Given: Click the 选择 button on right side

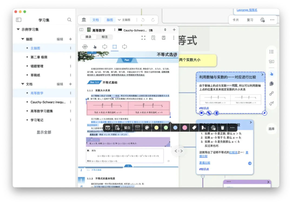Looking at the screenshot, I should [x=271, y=129].
